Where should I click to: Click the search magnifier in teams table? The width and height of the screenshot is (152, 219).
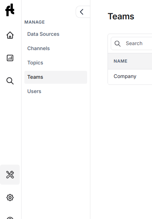[118, 44]
